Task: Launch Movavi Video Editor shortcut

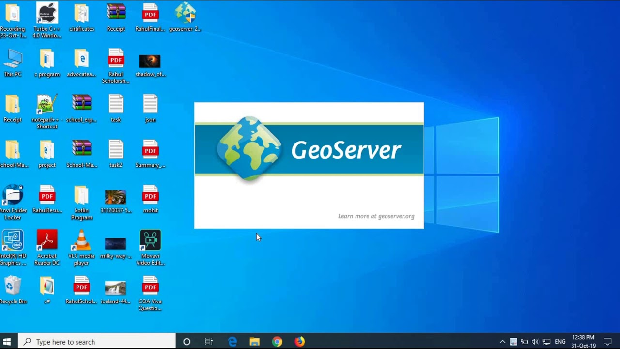Action: pyautogui.click(x=150, y=241)
